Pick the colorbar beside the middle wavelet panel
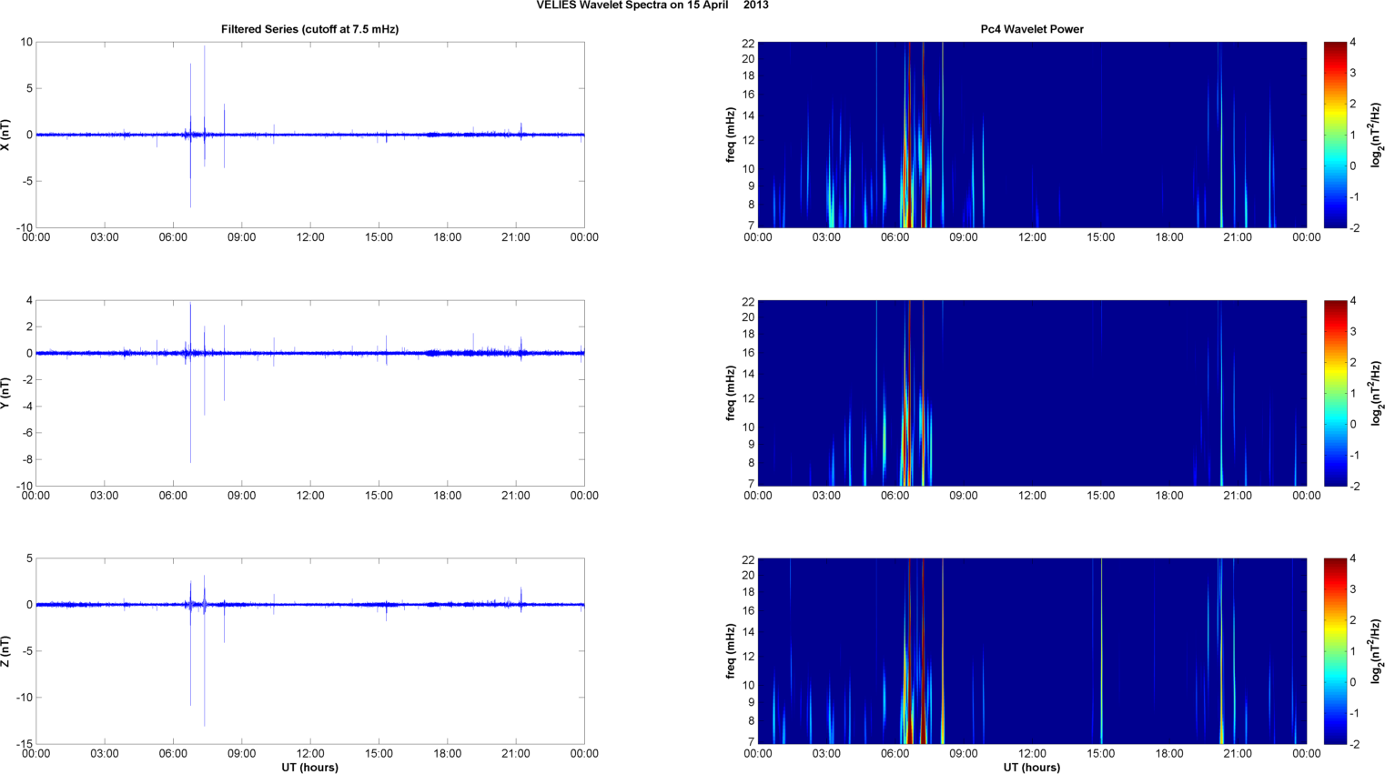Image resolution: width=1385 pixels, height=774 pixels. tap(1334, 393)
